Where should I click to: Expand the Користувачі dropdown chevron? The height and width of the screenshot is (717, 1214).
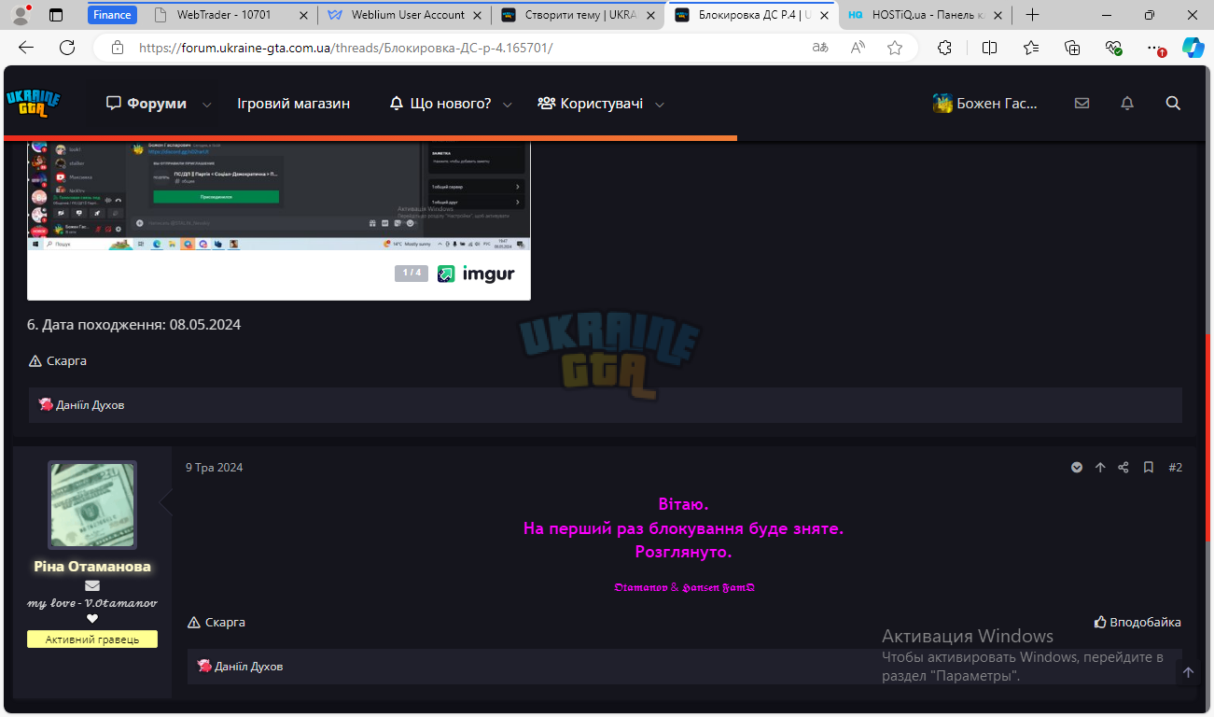point(660,105)
